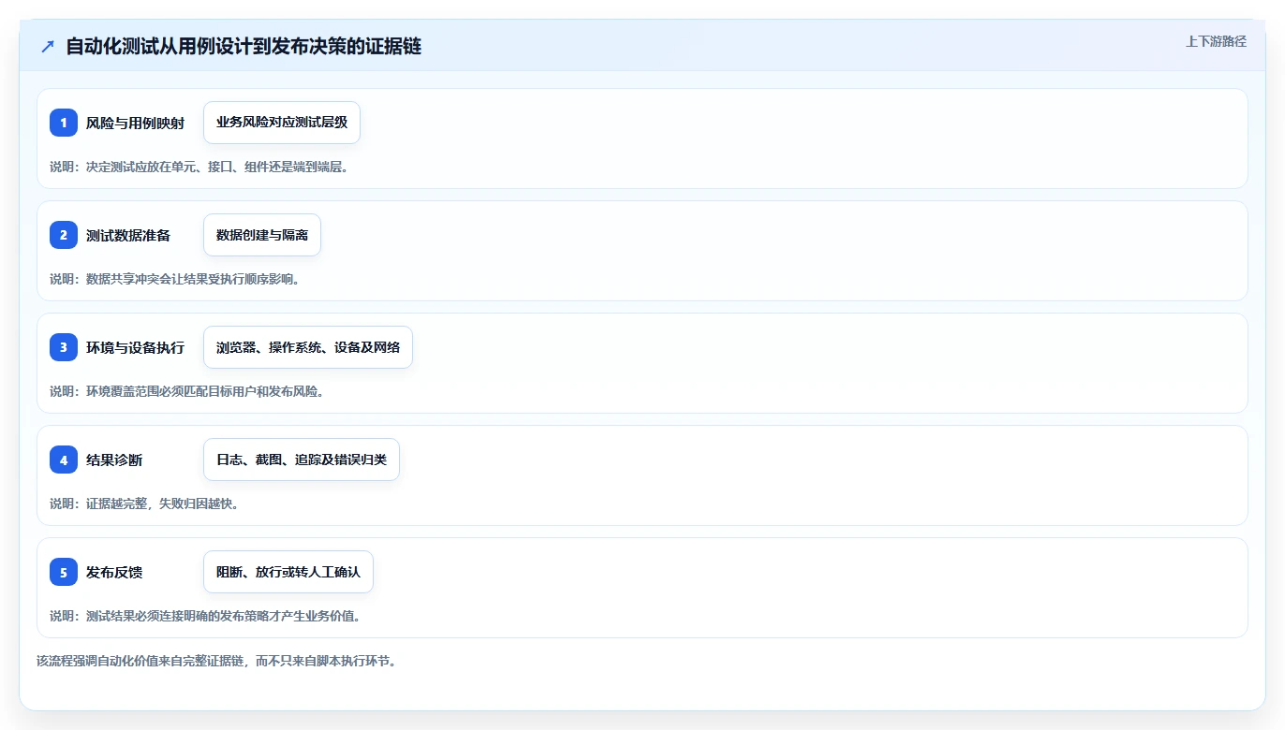Click the 结果诊断 step title
Screen dimensions: 1285x730
click(114, 460)
